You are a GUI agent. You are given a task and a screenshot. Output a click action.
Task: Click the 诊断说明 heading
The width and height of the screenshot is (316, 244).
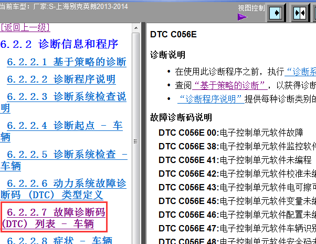[x=167, y=55]
